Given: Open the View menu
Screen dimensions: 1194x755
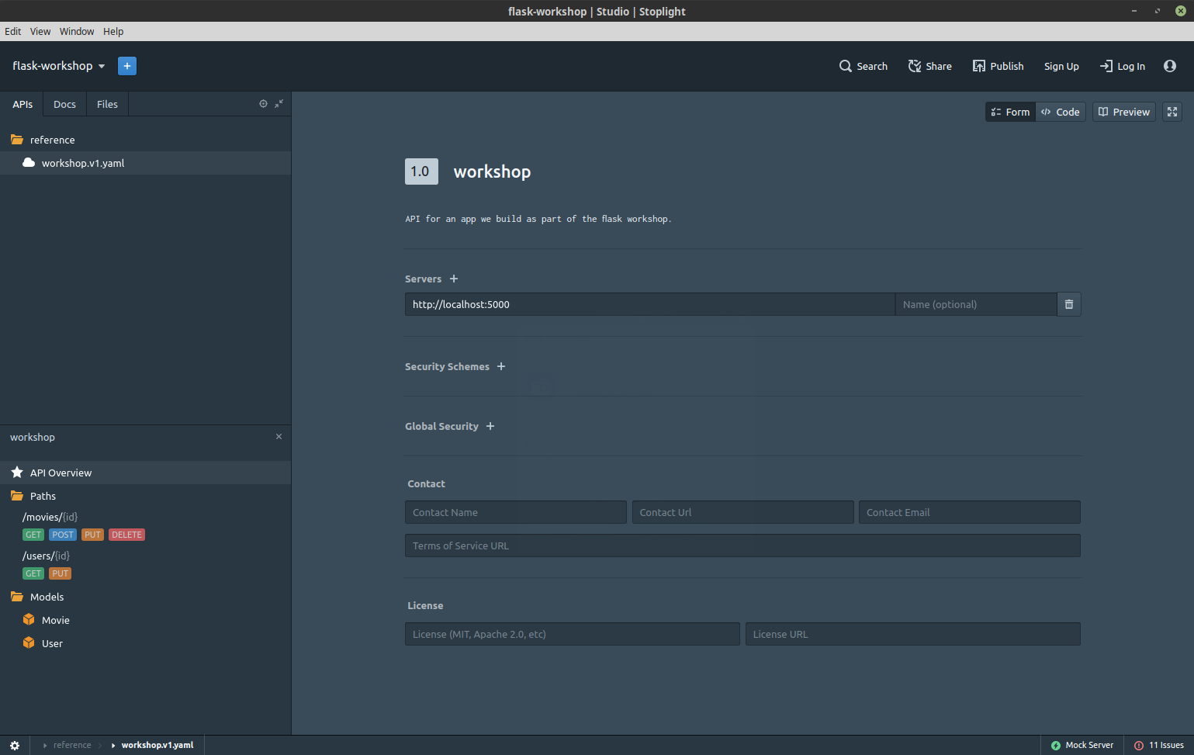Looking at the screenshot, I should point(40,31).
